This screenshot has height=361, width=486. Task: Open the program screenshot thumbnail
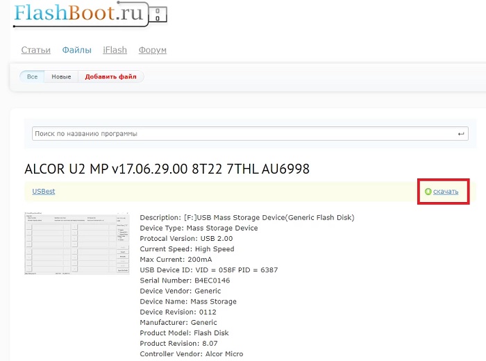click(x=76, y=244)
